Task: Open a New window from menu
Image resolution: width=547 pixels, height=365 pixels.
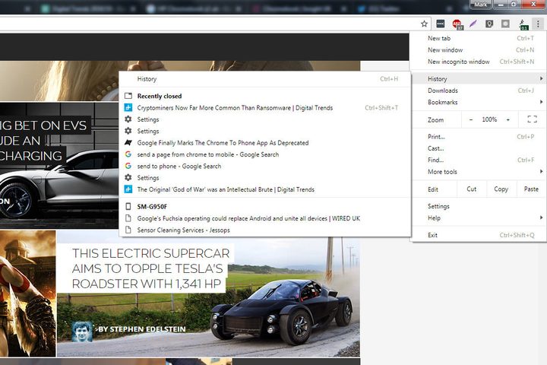Action: (x=479, y=50)
